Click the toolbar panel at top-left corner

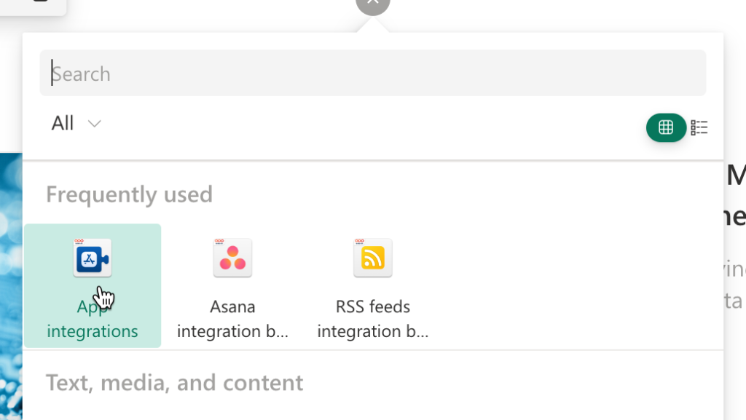tap(32, 7)
